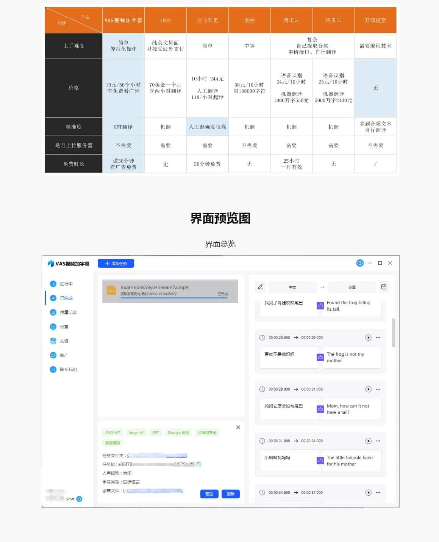Select the mda-mbnk58y0439eam7a.mp4 task item
The width and height of the screenshot is (439, 542).
(170, 291)
